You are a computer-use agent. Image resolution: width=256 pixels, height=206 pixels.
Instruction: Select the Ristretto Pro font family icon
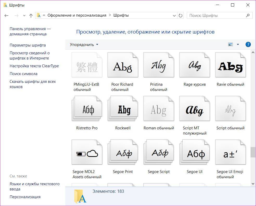coord(87,109)
